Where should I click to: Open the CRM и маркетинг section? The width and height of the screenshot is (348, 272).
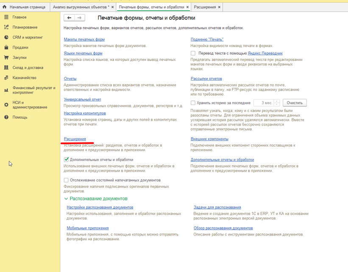[x=28, y=37]
